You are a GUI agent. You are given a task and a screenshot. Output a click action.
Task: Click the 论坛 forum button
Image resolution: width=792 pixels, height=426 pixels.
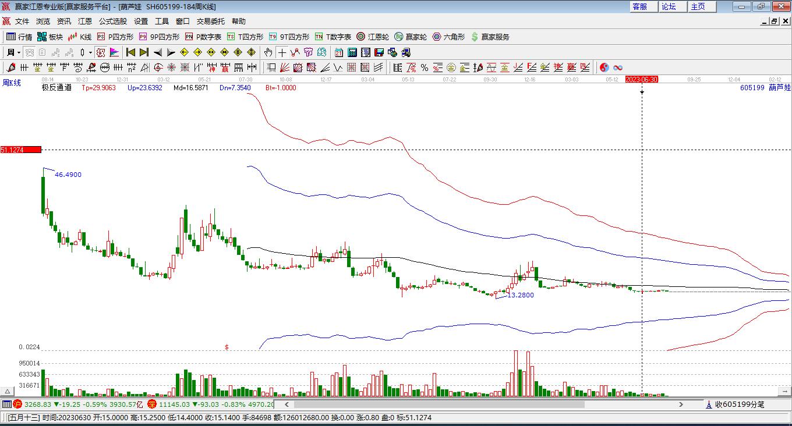coord(669,6)
